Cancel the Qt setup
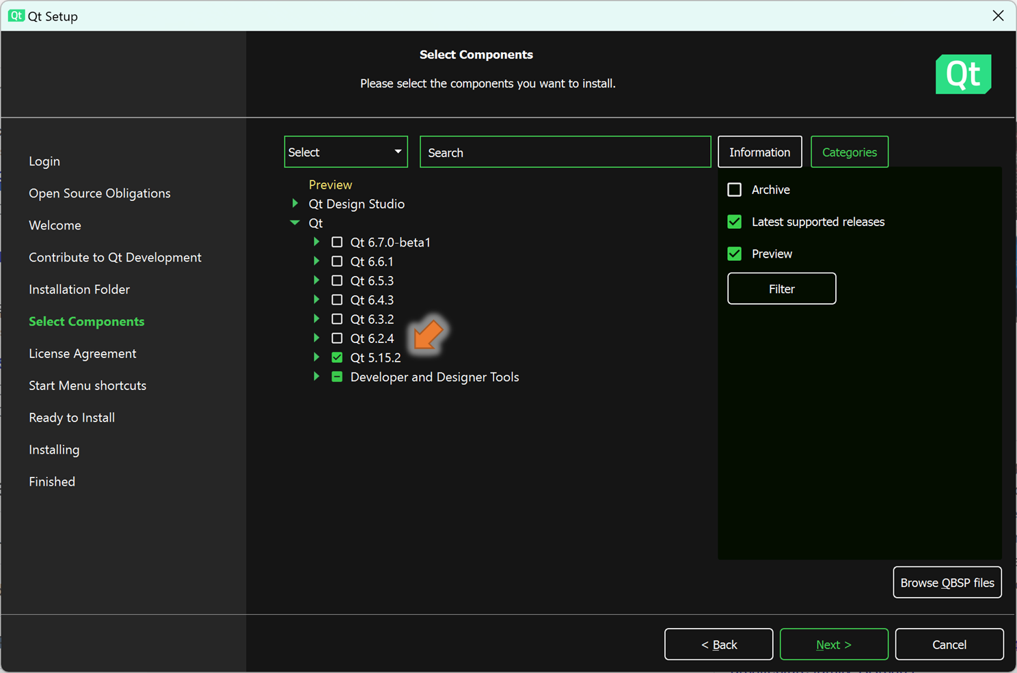The width and height of the screenshot is (1017, 673). coord(949,644)
